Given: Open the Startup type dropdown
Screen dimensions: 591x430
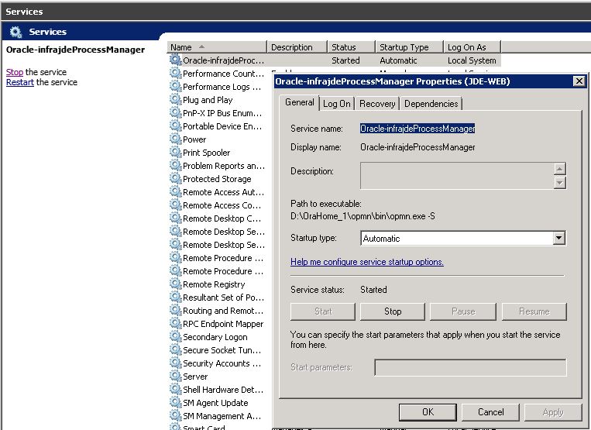Looking at the screenshot, I should coord(559,238).
